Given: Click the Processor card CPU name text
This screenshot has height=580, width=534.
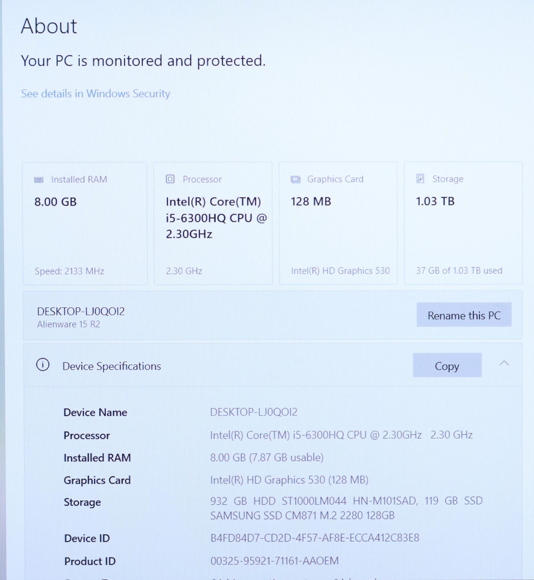Looking at the screenshot, I should tap(216, 217).
